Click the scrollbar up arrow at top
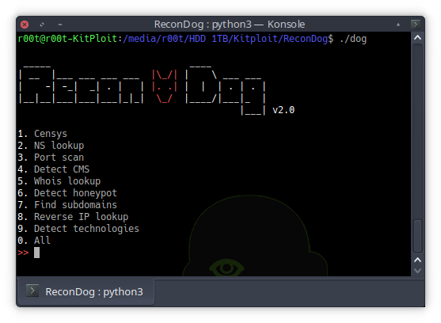 point(418,37)
